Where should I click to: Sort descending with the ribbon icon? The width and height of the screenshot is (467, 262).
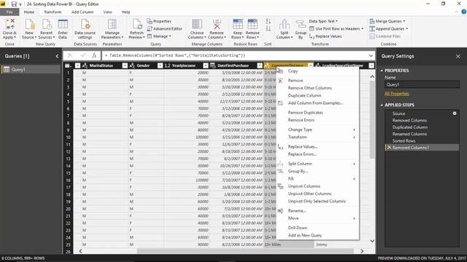pyautogui.click(x=268, y=28)
